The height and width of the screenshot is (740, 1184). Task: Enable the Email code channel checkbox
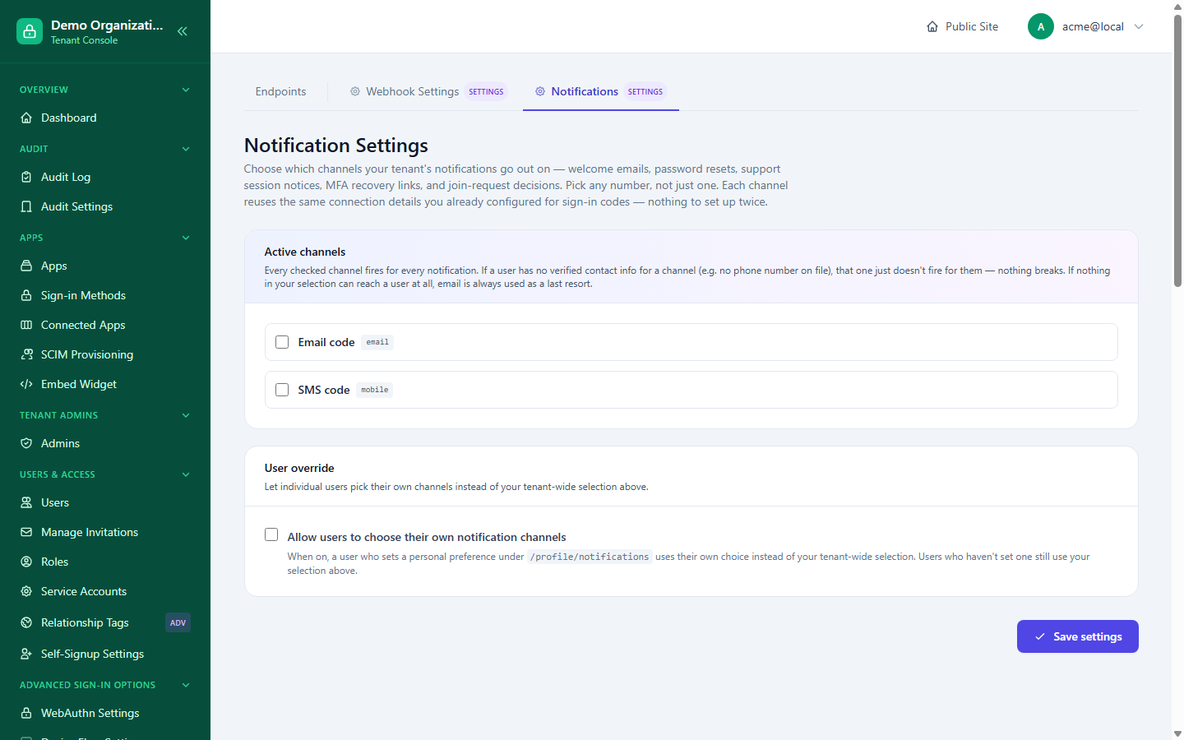pyautogui.click(x=282, y=342)
